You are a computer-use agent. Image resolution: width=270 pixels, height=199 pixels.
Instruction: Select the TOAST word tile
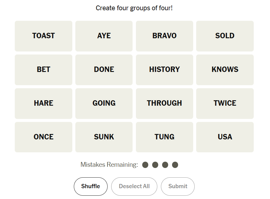[44, 36]
